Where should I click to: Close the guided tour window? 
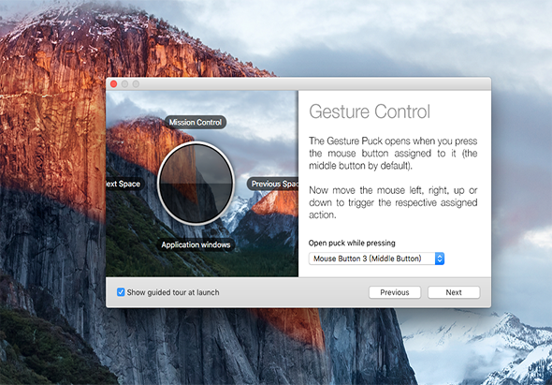pyautogui.click(x=114, y=84)
